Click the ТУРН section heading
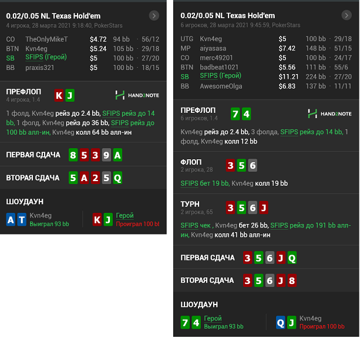Viewport: 360px width, 338px height. pyautogui.click(x=190, y=205)
